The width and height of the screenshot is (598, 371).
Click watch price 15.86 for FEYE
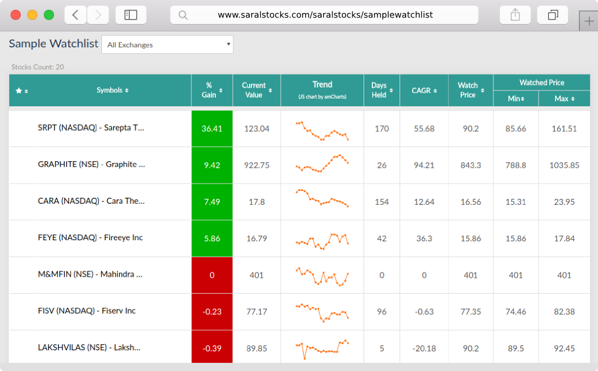[470, 238]
